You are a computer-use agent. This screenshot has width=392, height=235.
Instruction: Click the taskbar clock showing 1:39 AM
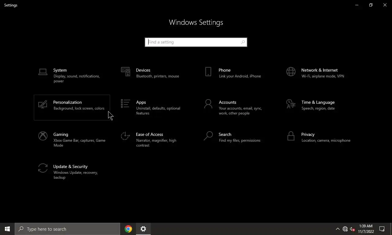tap(366, 229)
